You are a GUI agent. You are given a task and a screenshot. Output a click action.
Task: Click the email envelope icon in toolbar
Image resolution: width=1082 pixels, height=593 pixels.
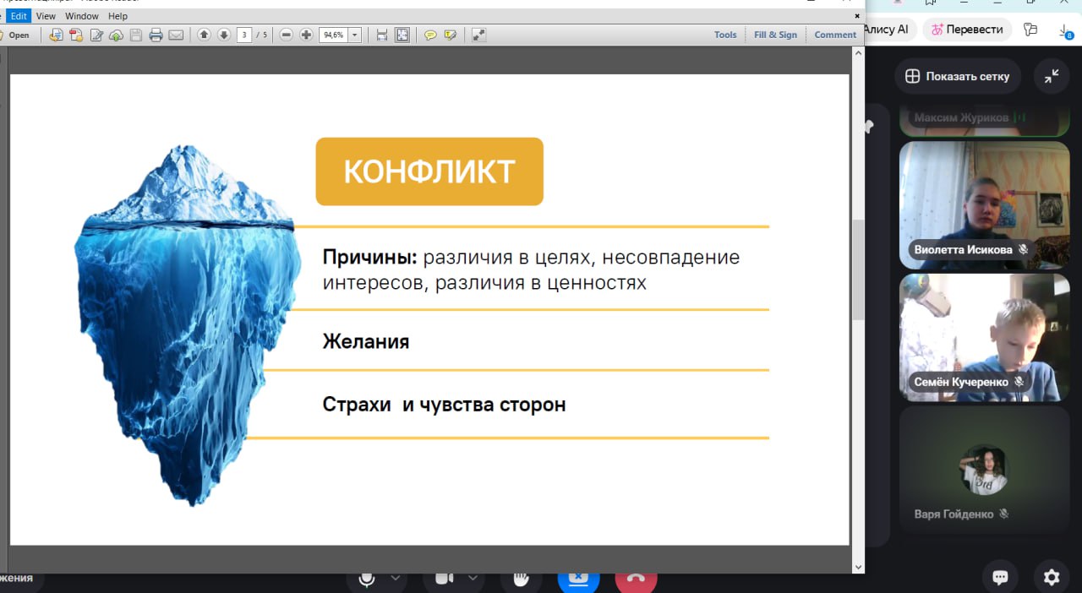(x=176, y=35)
